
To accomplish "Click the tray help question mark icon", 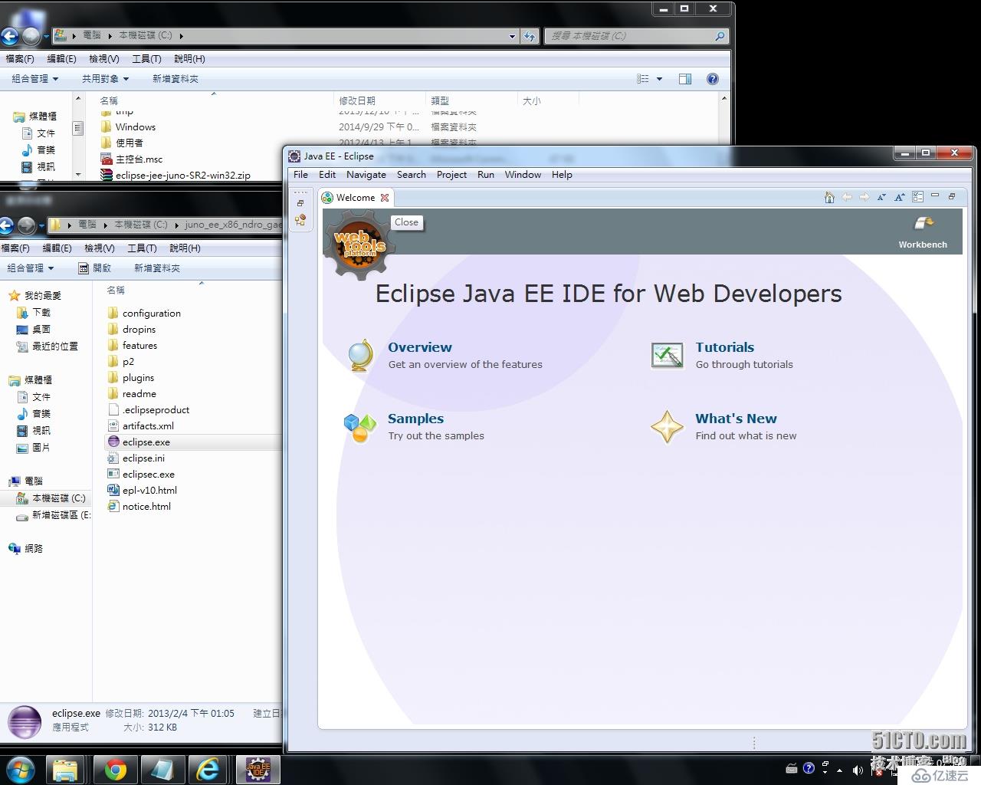I will 809,768.
